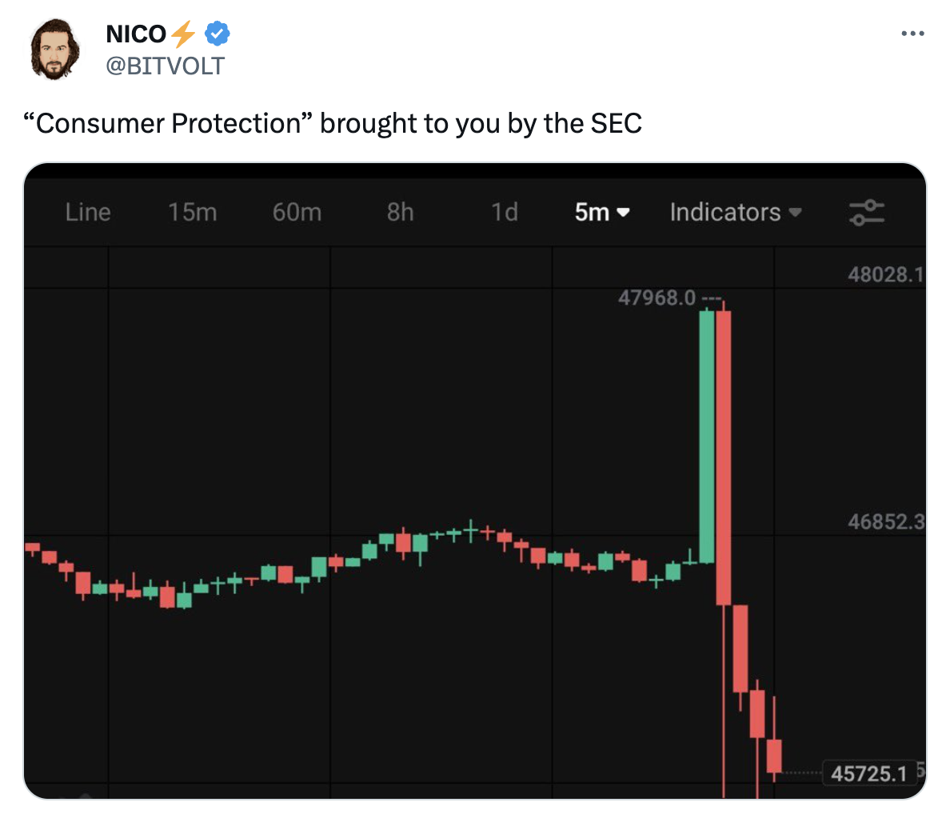Click the 47968.0 high price marker
950x822 pixels.
(657, 298)
